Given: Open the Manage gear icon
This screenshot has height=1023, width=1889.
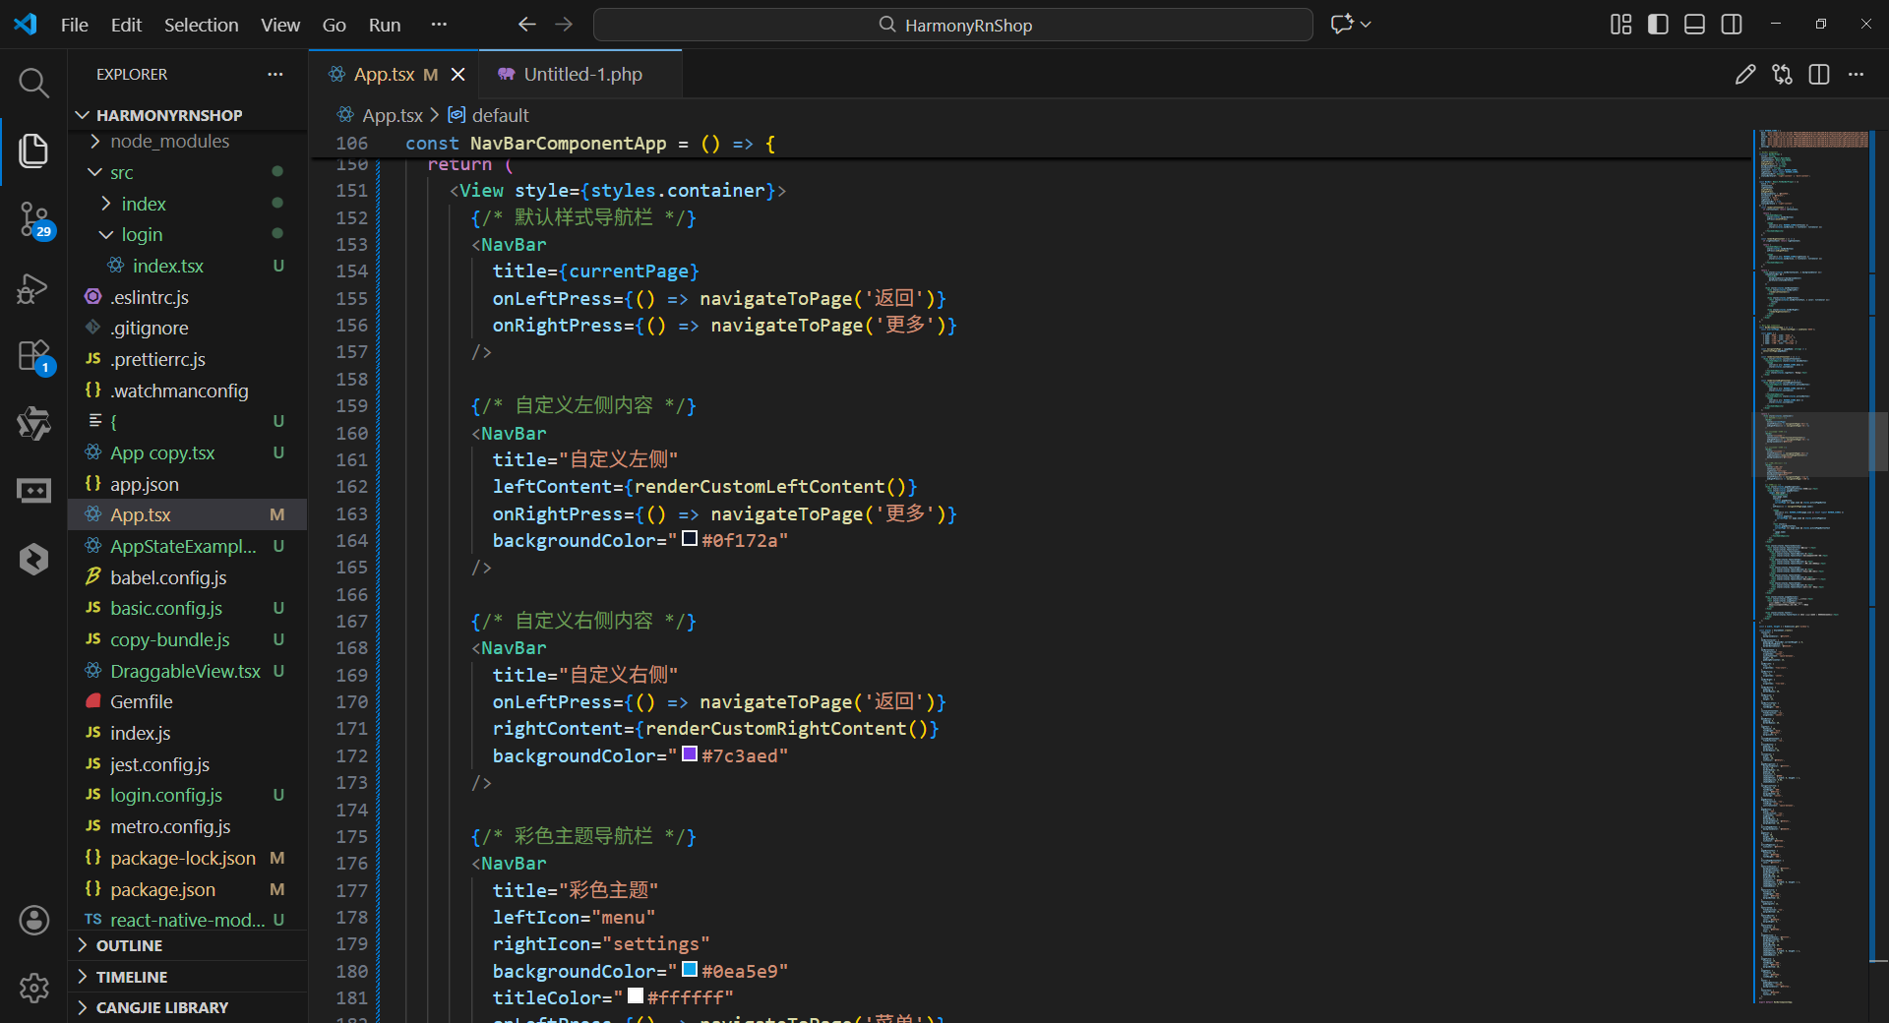Looking at the screenshot, I should pos(33,988).
